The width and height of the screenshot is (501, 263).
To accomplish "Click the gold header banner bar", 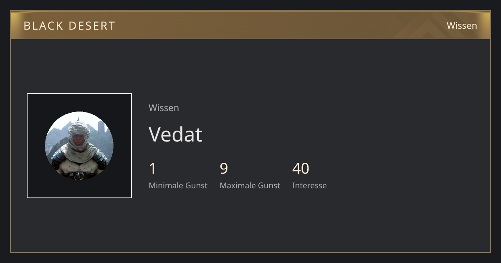I will pyautogui.click(x=250, y=25).
